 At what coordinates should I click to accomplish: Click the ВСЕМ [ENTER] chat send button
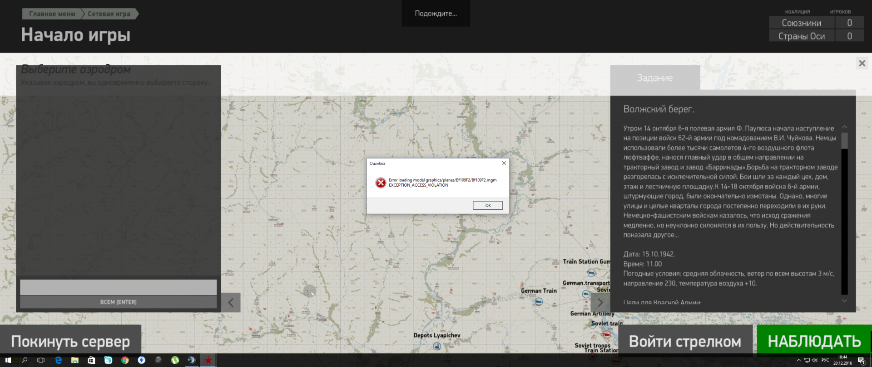coord(118,302)
